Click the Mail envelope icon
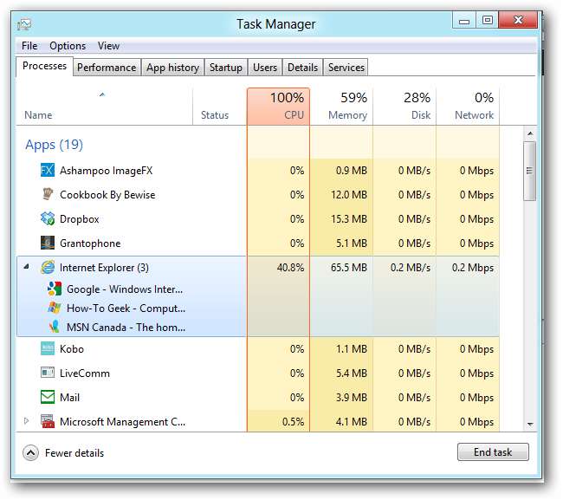The image size is (563, 500). coord(48,397)
